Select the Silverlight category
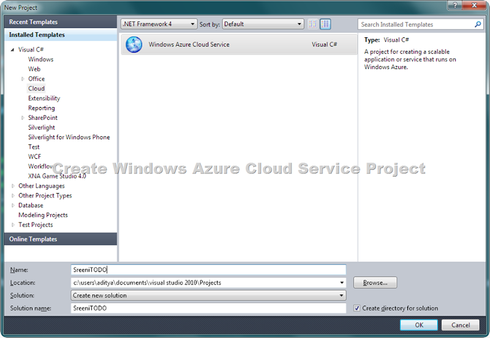This screenshot has width=490, height=338. click(x=41, y=128)
